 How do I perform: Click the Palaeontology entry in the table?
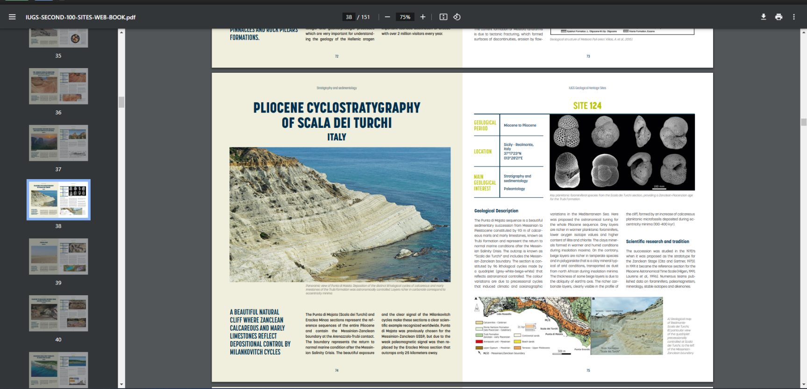[514, 189]
